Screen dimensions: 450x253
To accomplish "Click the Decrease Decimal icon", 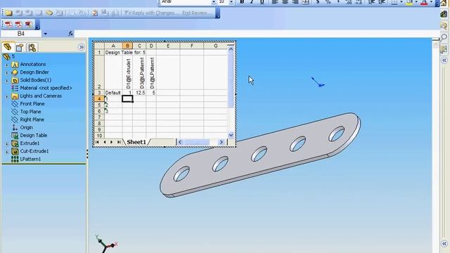I will pyautogui.click(x=359, y=2).
